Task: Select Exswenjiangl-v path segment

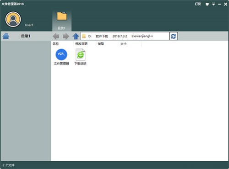Action: 142,36
